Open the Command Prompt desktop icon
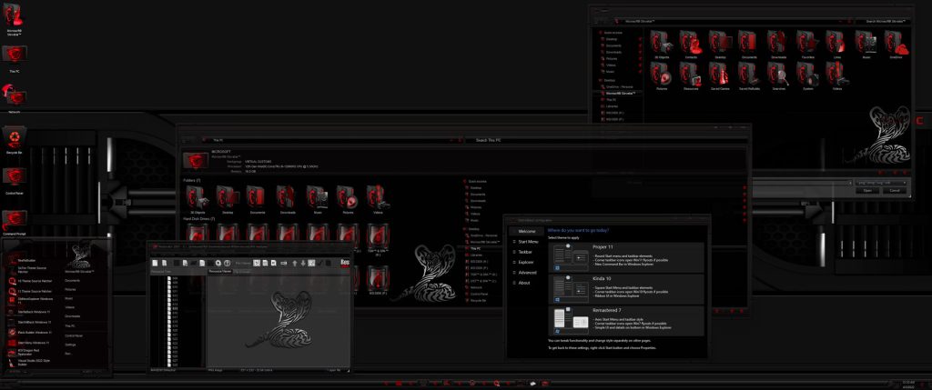 (x=15, y=219)
